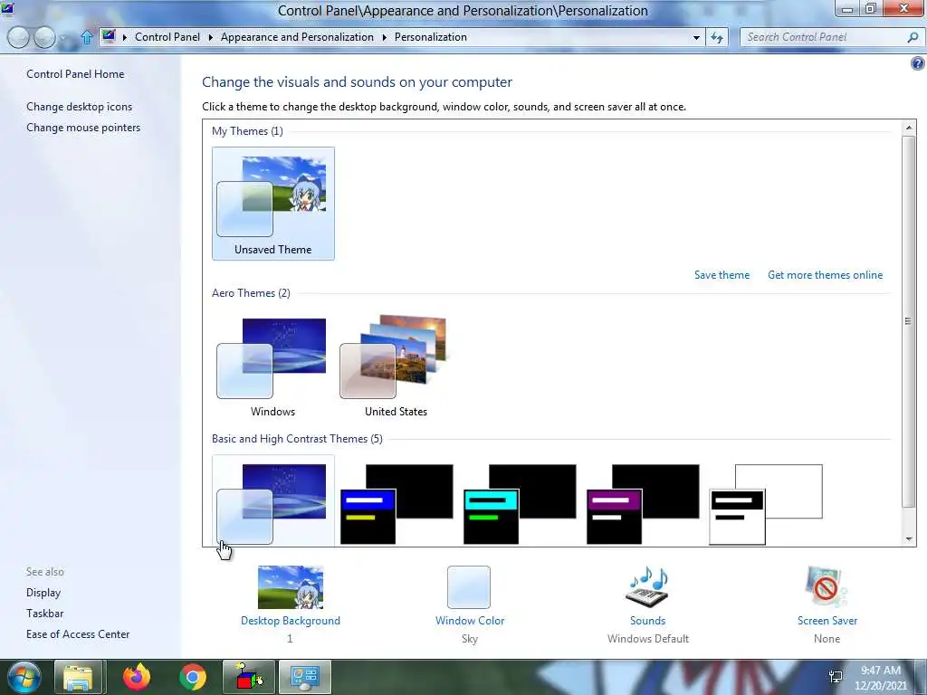Image resolution: width=927 pixels, height=695 pixels.
Task: Select high contrast theme with purple title bar
Action: 643,503
